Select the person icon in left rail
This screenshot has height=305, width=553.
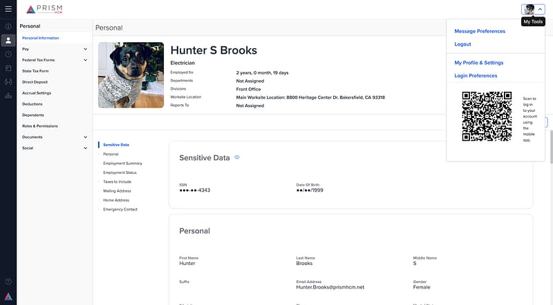[8, 40]
